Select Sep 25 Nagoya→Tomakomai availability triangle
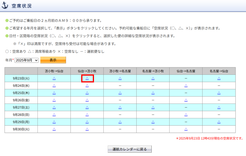Image resolution: width=246 pixels, height=156 pixels. pyautogui.click(x=153, y=93)
